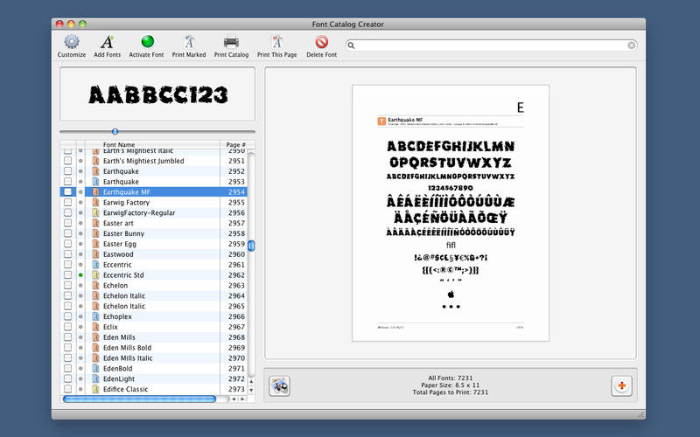Click the status dot for Eastwood
Viewport: 700px width, 437px height.
80,254
